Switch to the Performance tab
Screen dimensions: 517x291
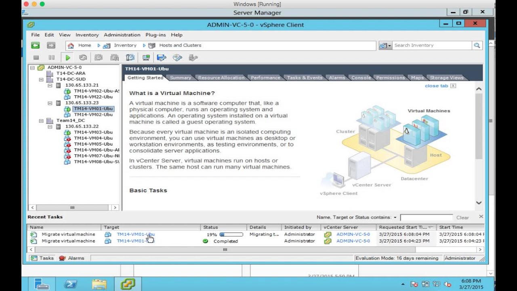265,78
